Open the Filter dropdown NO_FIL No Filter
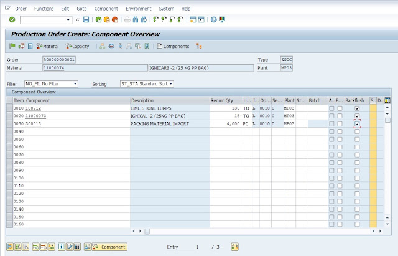398x256 pixels. tap(51, 83)
